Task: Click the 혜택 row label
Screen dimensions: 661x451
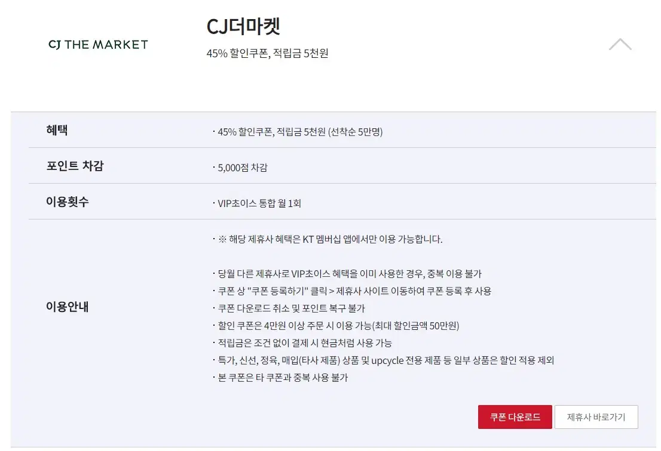Action: [x=57, y=130]
